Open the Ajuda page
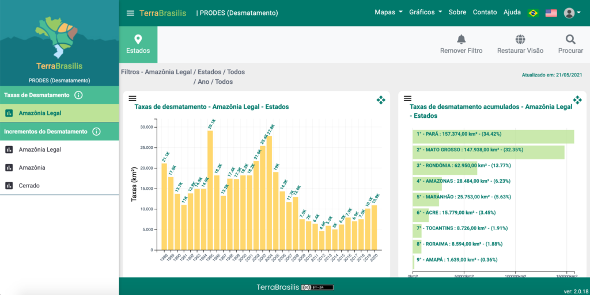The height and width of the screenshot is (295, 590). click(512, 13)
